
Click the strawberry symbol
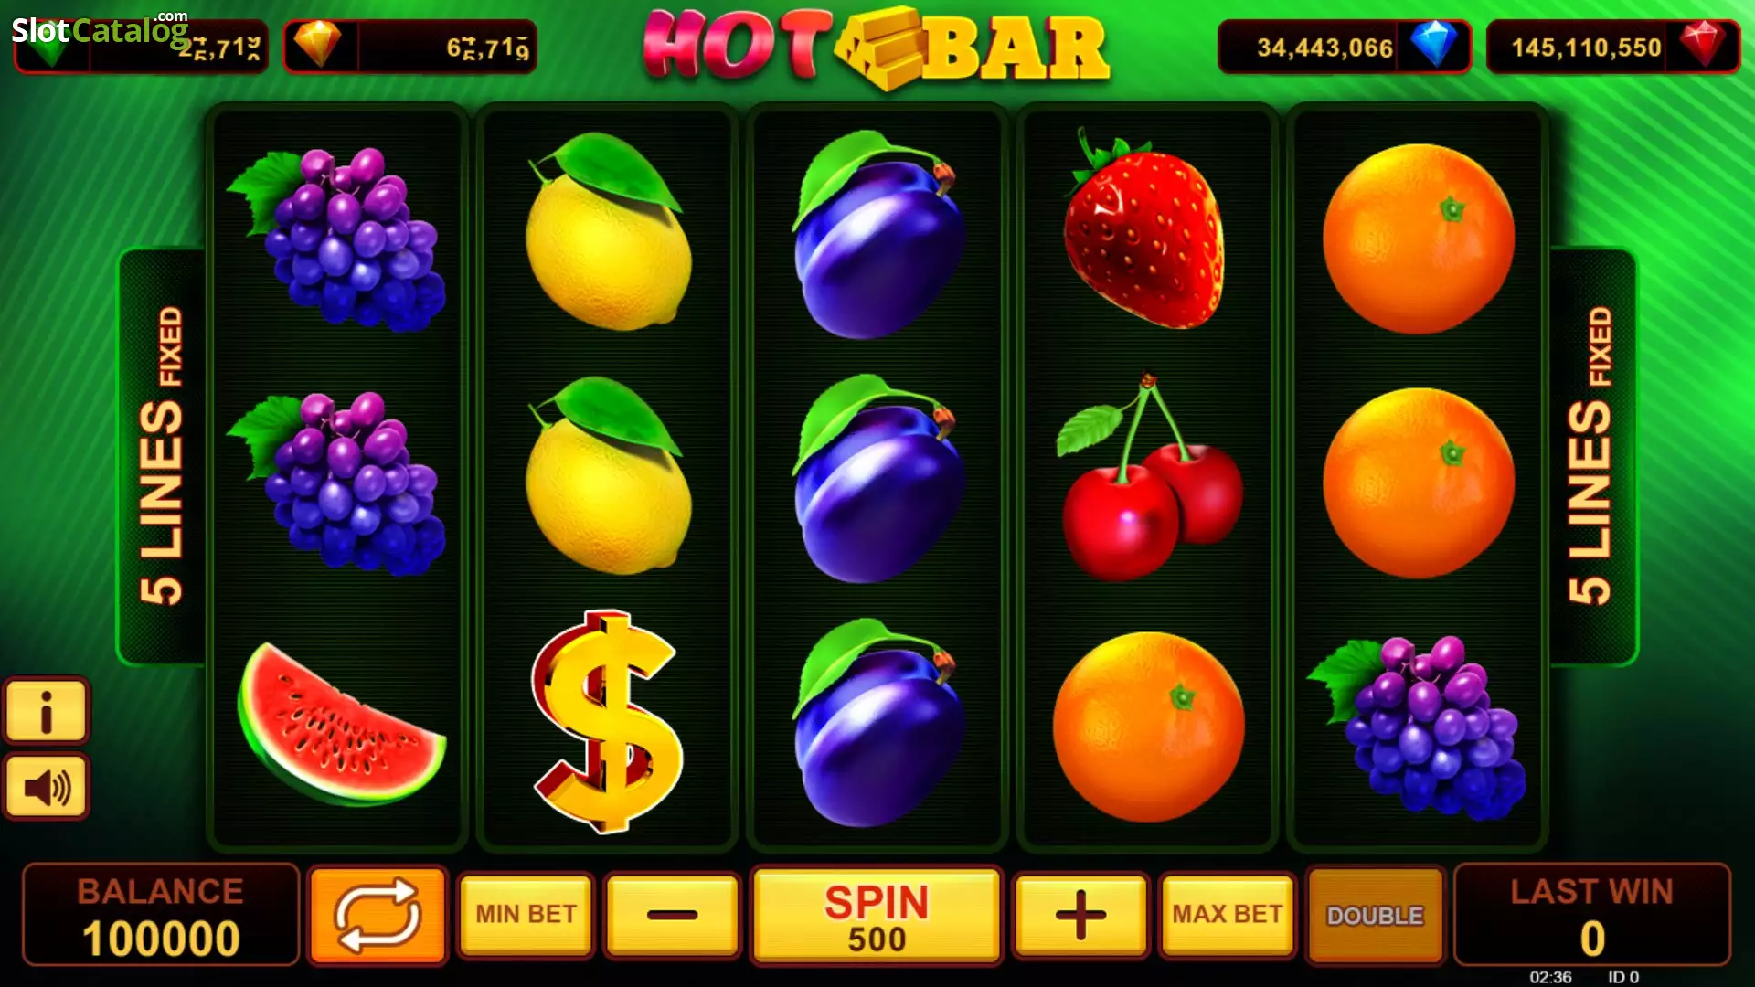[1144, 229]
